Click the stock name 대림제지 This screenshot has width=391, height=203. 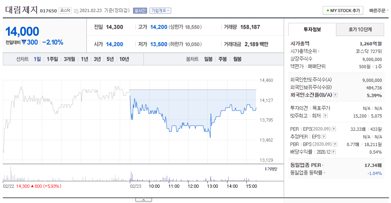click(x=21, y=10)
